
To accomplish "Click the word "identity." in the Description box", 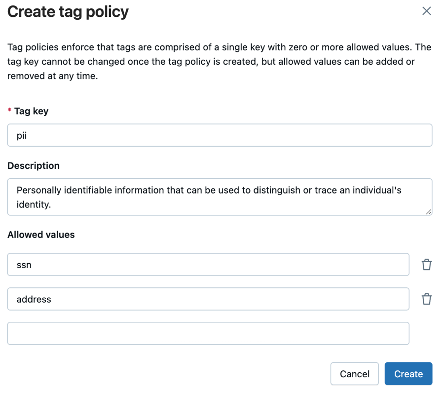I will coord(34,204).
